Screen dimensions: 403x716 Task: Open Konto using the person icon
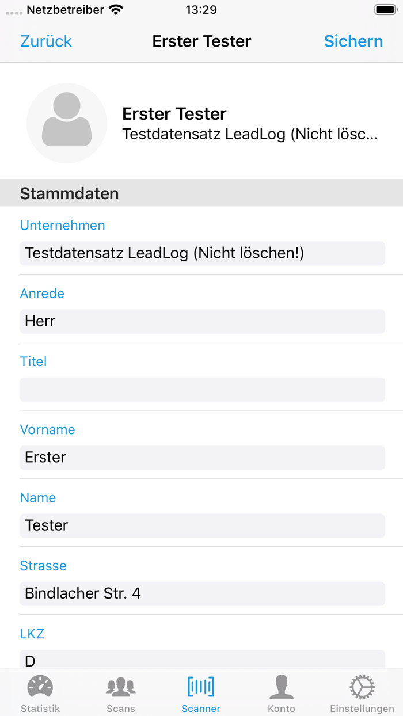click(282, 685)
